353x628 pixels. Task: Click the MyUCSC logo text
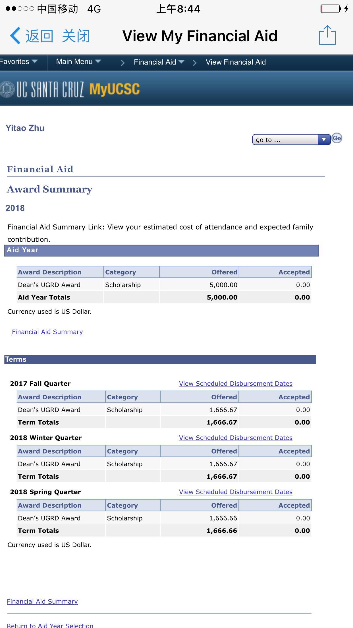coord(114,89)
